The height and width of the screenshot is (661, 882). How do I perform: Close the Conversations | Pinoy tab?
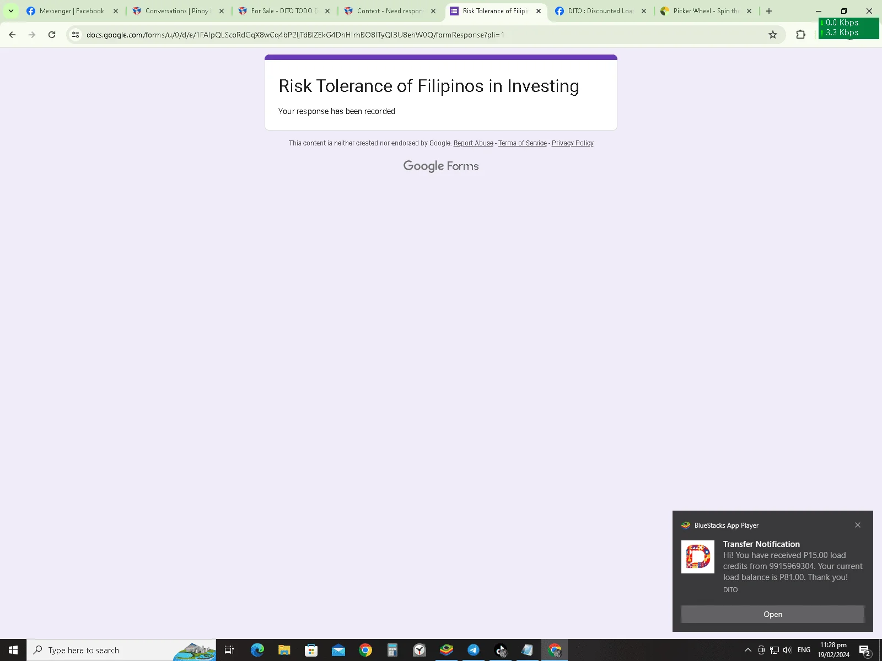click(x=222, y=11)
